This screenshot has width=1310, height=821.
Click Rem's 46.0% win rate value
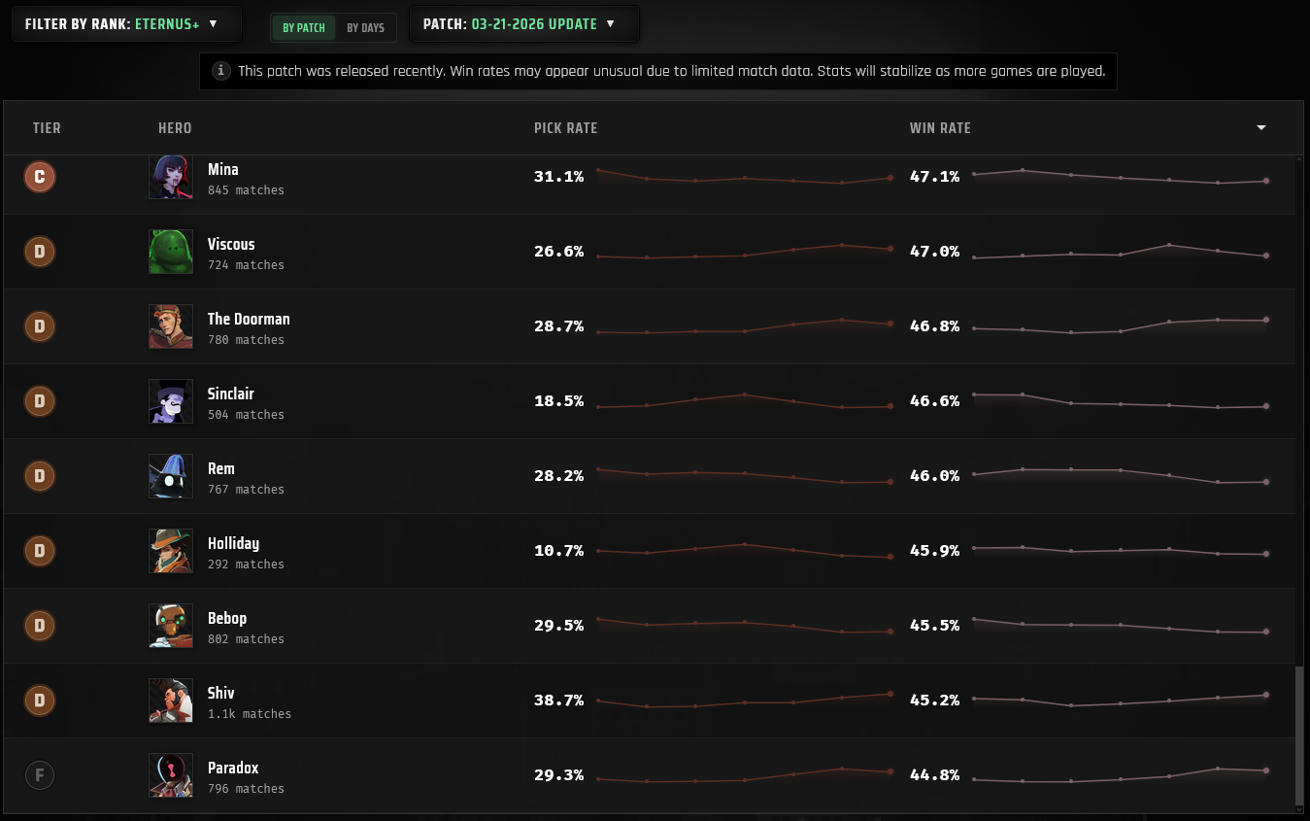[x=934, y=476]
